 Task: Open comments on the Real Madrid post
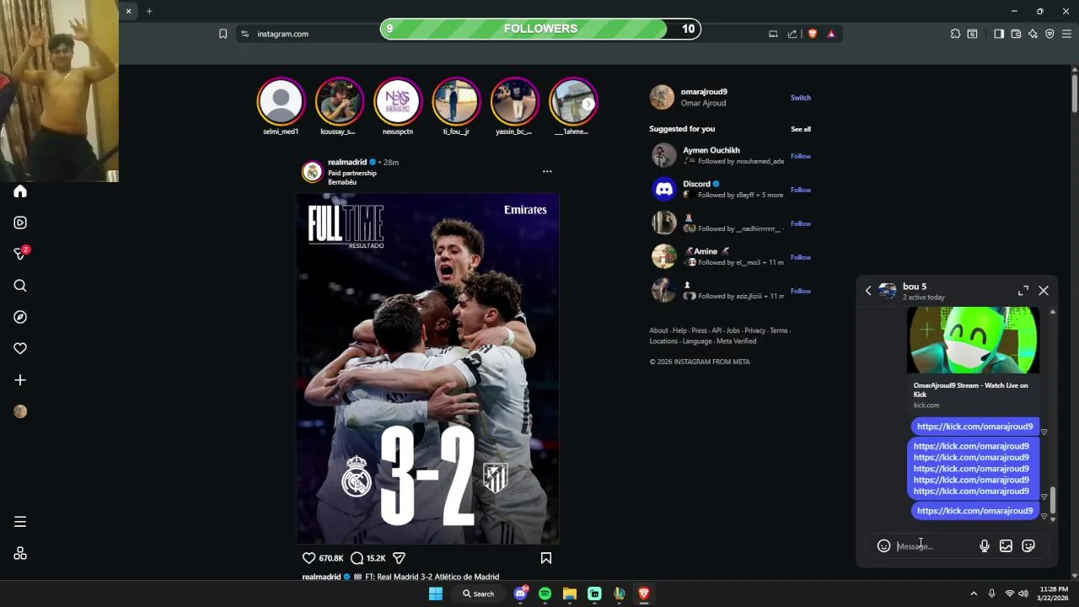coord(357,558)
